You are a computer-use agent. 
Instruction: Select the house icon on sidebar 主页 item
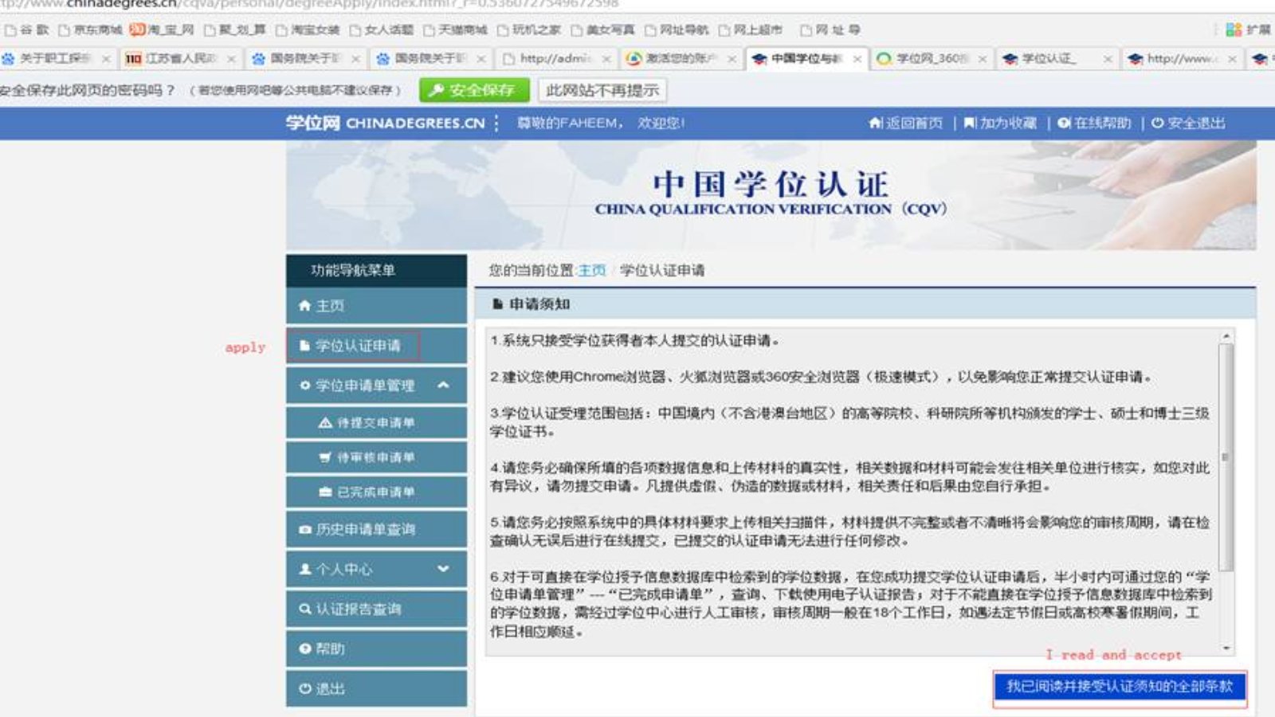pos(303,305)
